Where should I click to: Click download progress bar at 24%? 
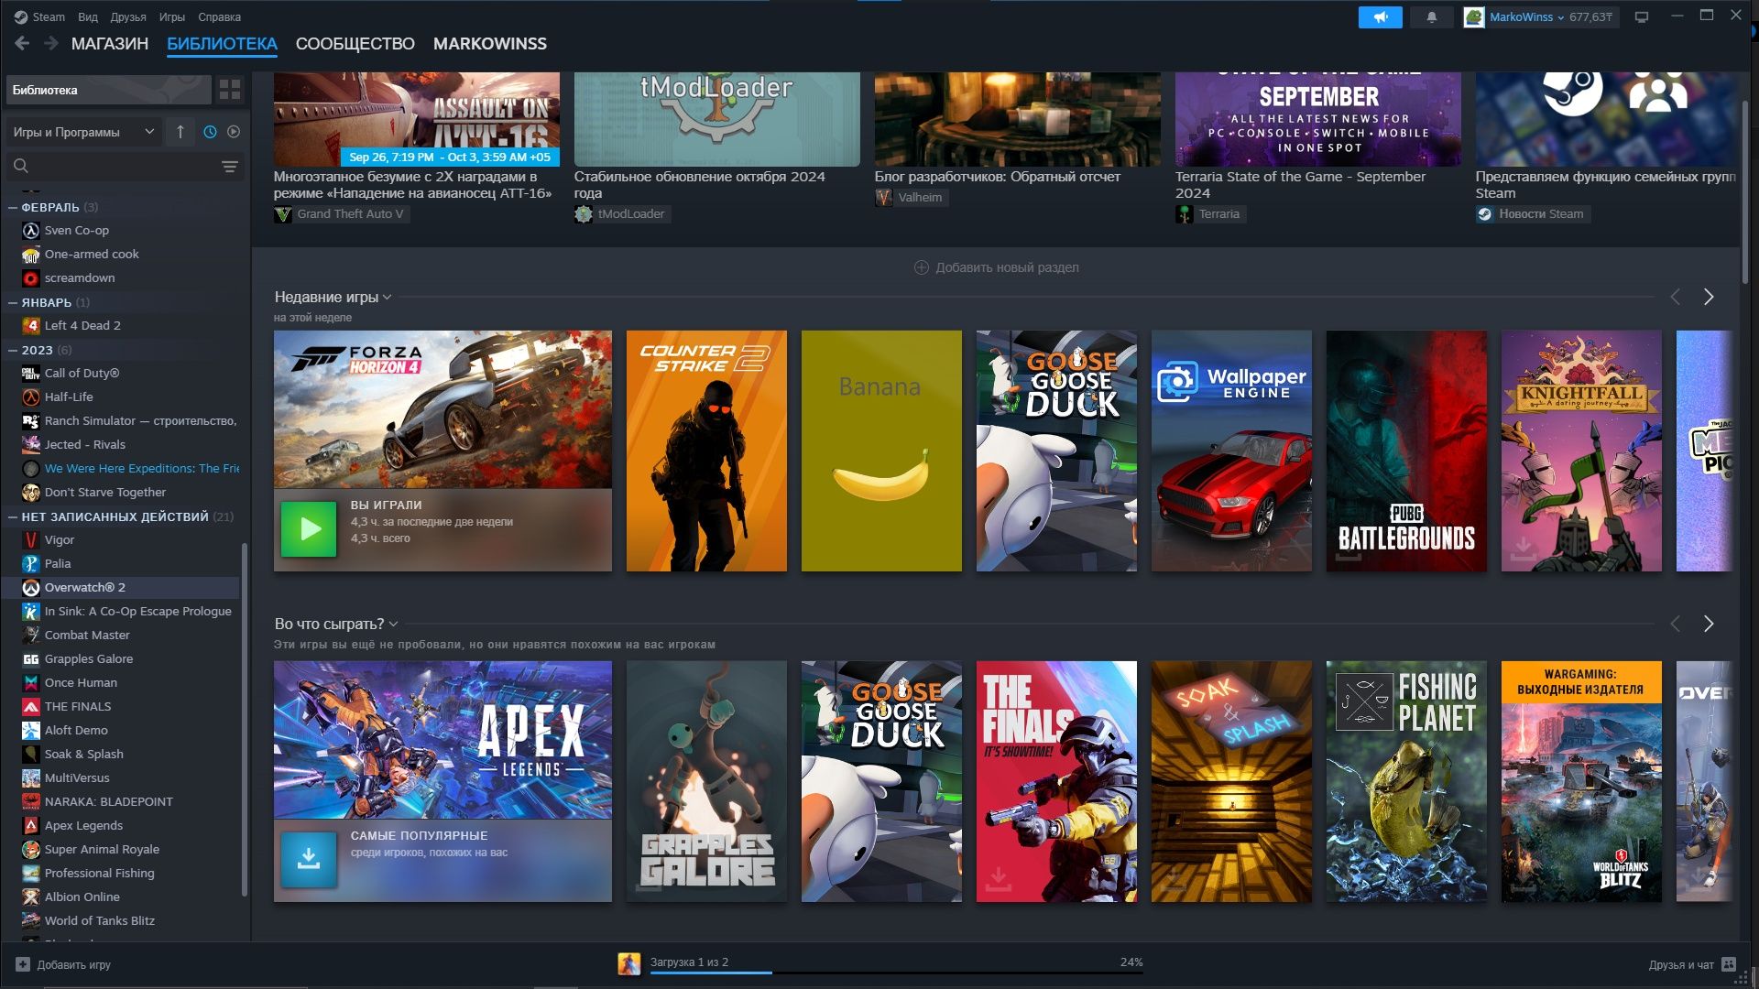pos(897,973)
